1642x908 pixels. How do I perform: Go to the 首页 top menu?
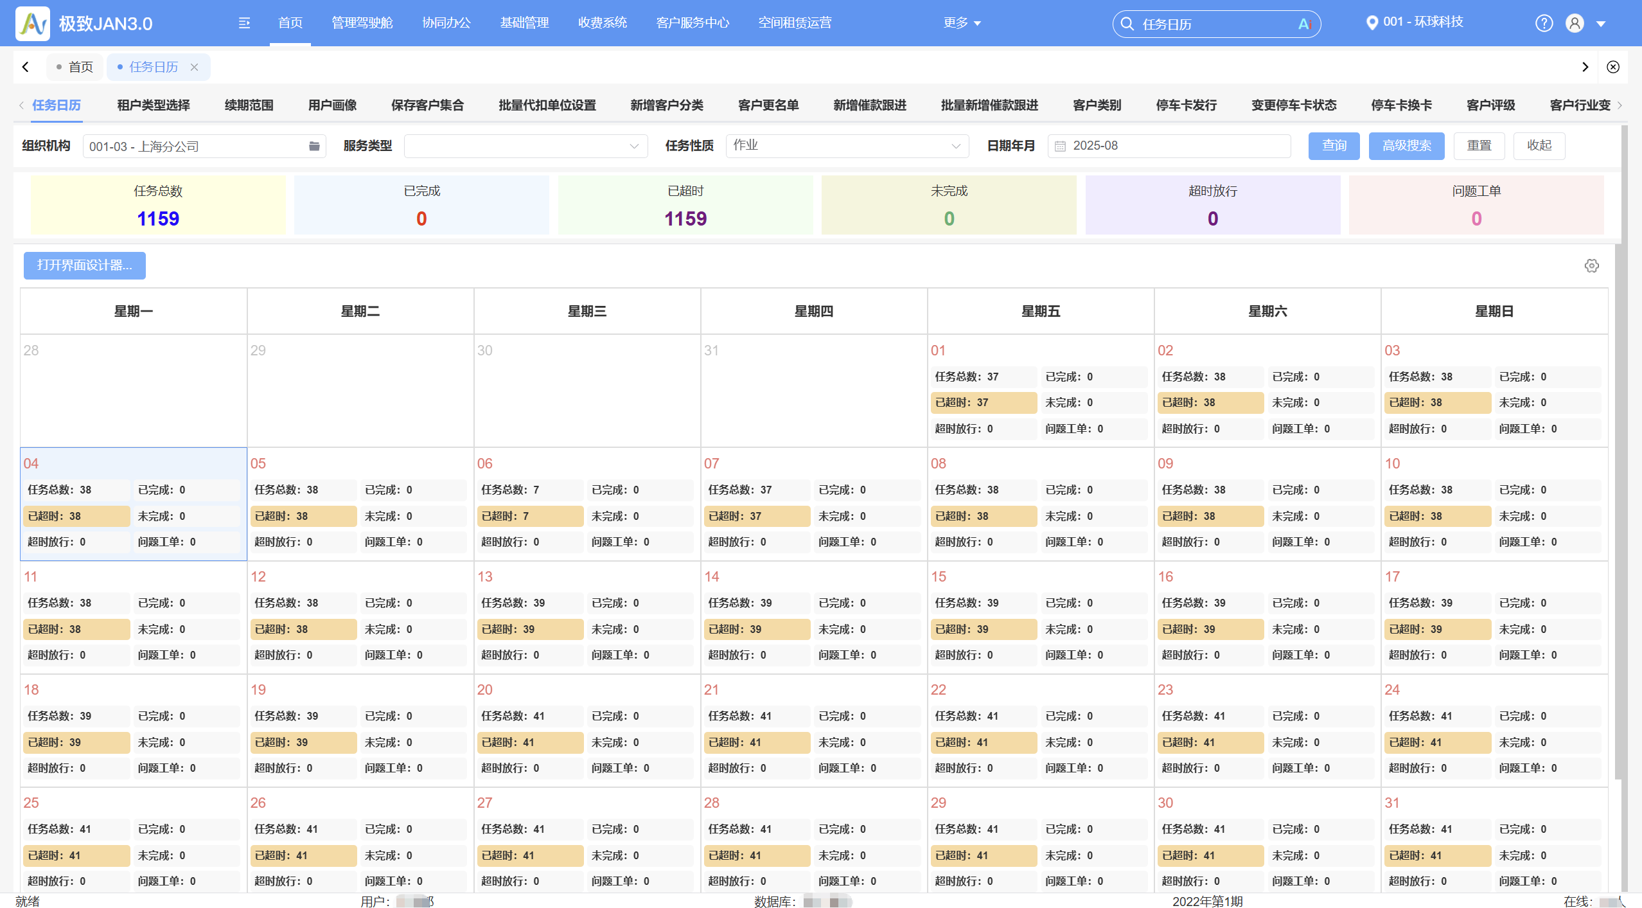click(x=290, y=23)
